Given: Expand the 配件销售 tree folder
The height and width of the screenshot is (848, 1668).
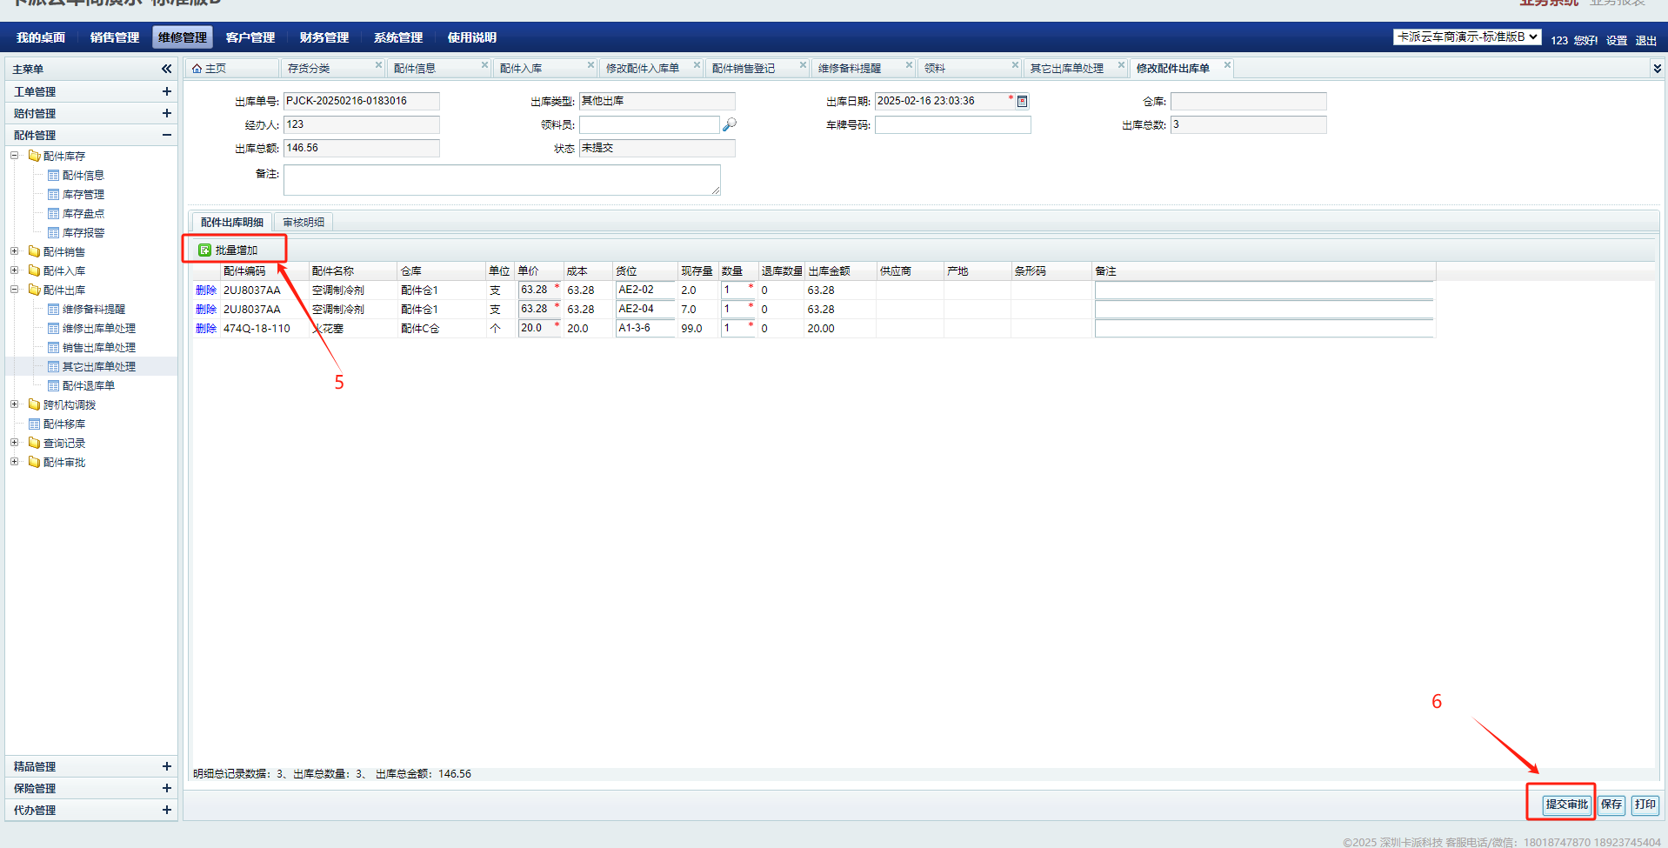Looking at the screenshot, I should point(15,251).
